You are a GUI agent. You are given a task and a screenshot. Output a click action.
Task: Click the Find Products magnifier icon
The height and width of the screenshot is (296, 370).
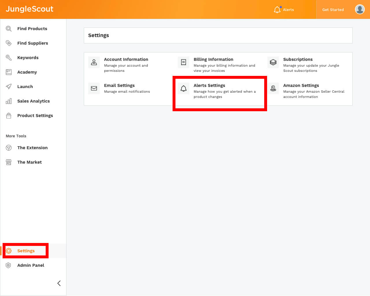pos(9,29)
